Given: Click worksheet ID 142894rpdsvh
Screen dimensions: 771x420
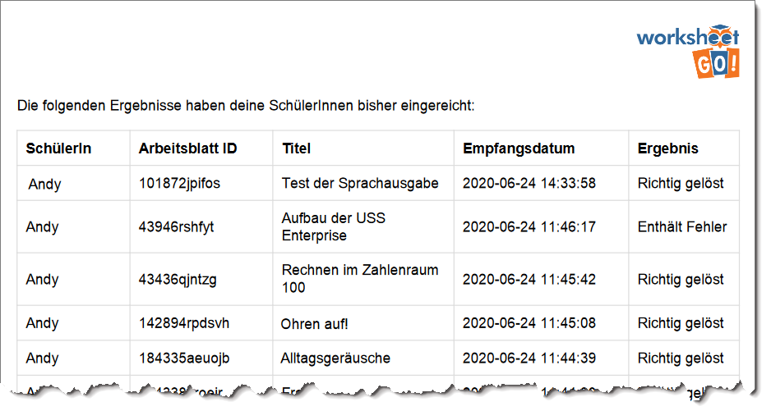Looking at the screenshot, I should point(183,323).
